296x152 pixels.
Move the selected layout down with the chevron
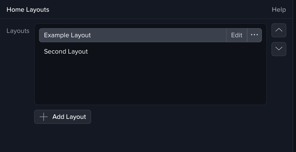pyautogui.click(x=279, y=49)
